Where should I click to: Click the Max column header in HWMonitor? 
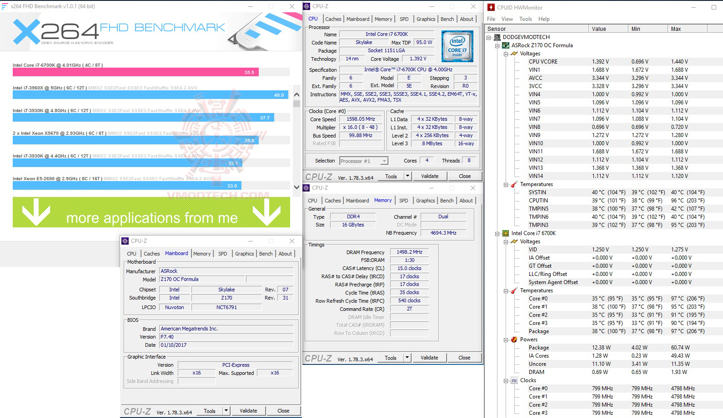coord(687,29)
